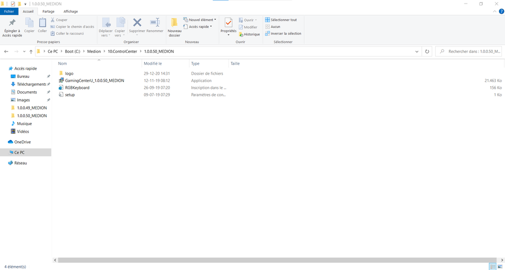Click the Rechercher search field
Image resolution: width=505 pixels, height=270 pixels.
pos(469,51)
